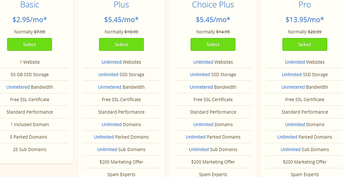Screen dimensions: 343x177
Task: Click Free SSL Certificate in Basic plan
Action: click(29, 99)
